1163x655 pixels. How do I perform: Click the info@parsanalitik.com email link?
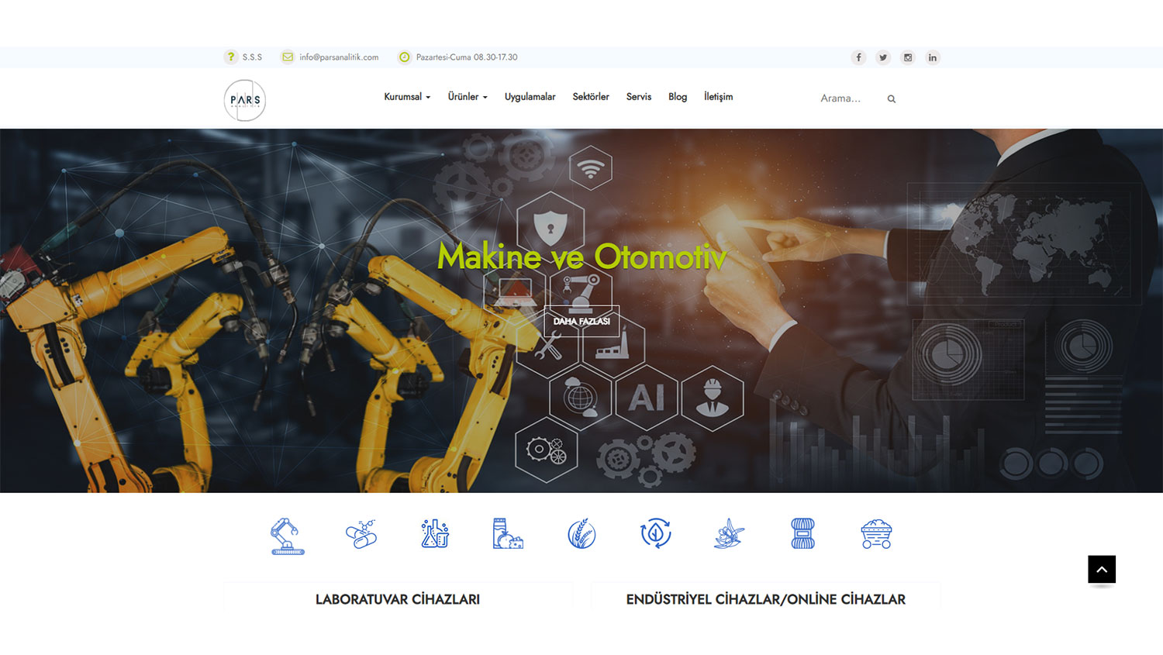pos(339,57)
